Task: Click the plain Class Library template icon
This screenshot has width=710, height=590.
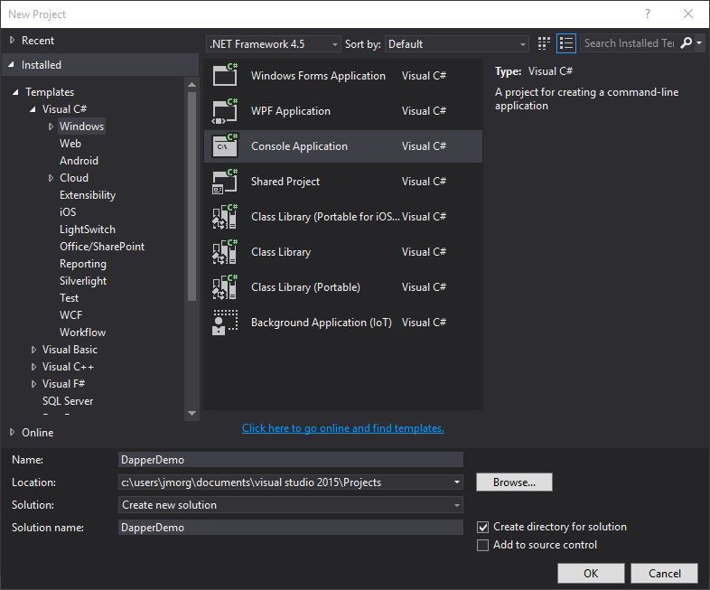Action: [225, 252]
